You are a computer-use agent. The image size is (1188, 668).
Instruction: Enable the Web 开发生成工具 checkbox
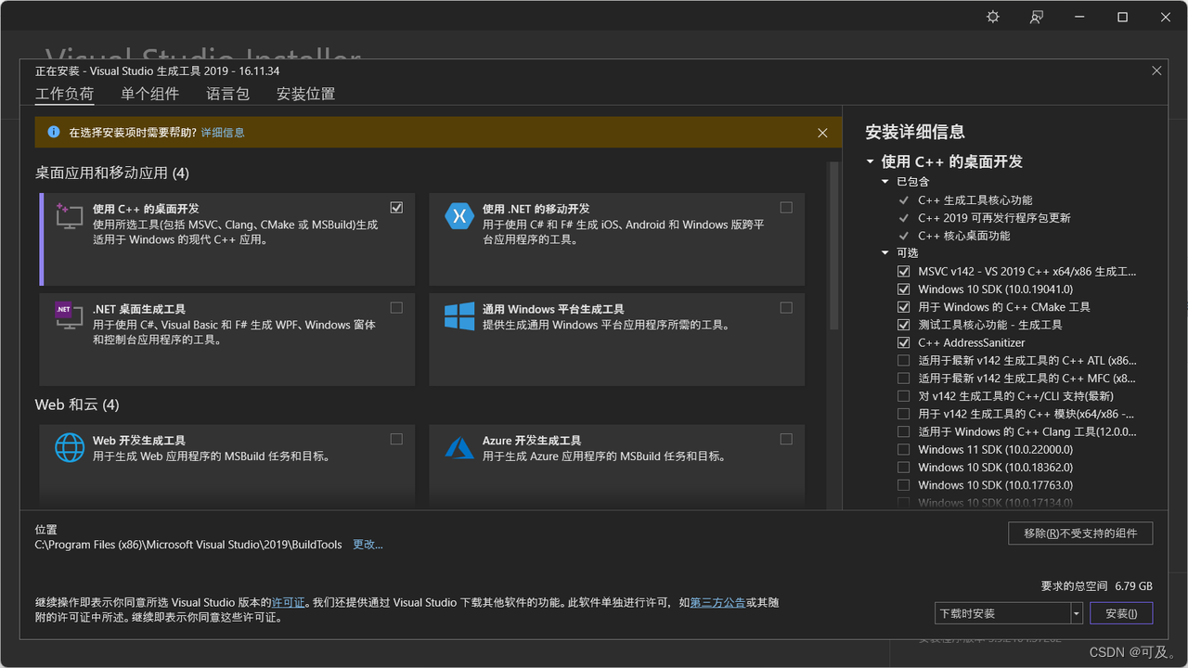coord(397,440)
